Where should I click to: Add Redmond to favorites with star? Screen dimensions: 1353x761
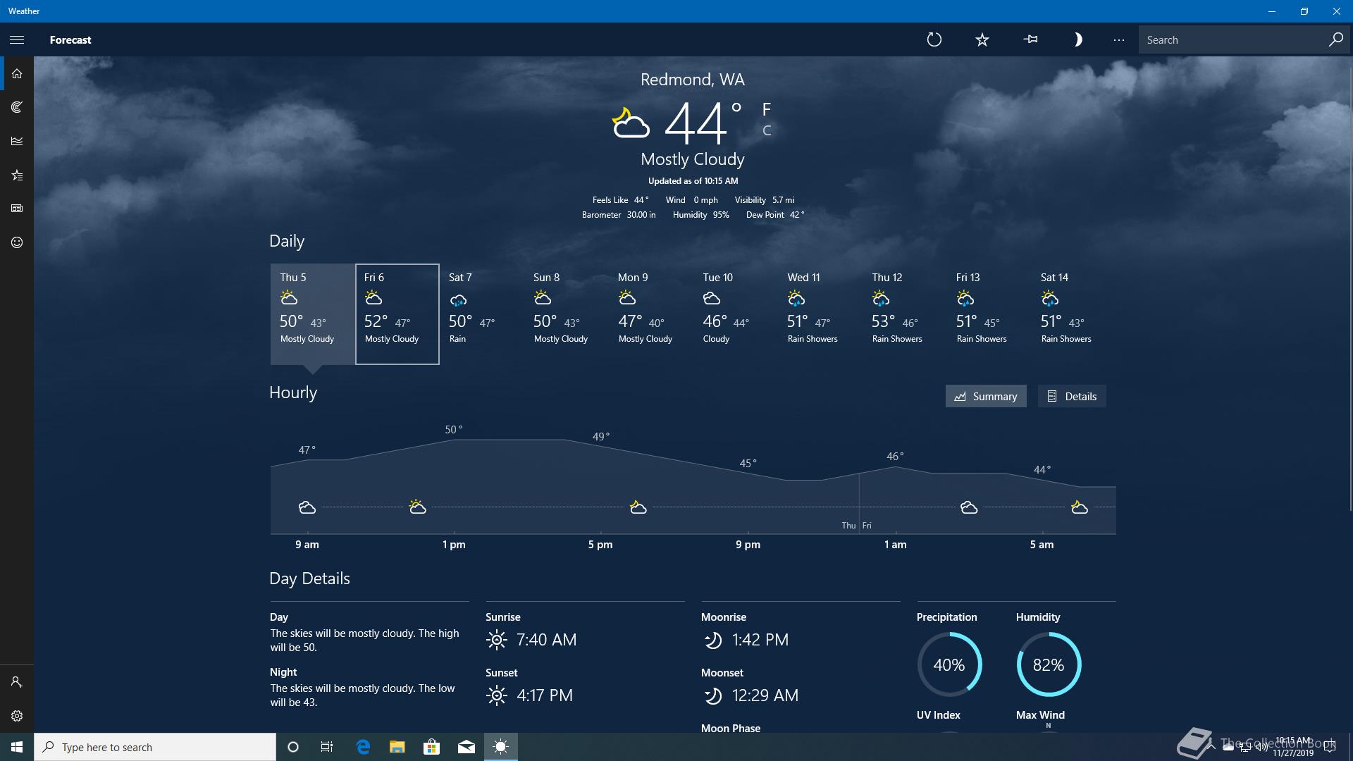click(982, 40)
